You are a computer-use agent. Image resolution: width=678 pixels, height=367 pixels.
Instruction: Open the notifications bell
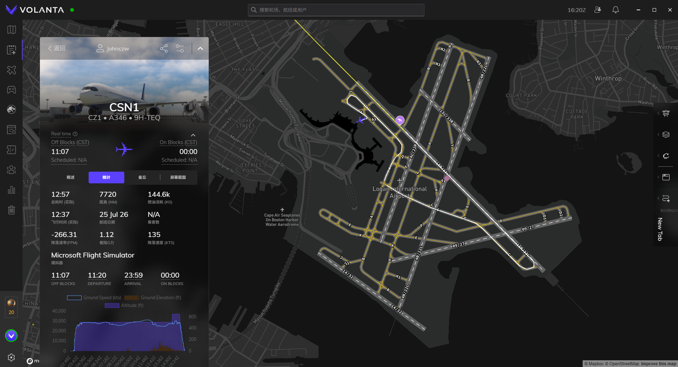point(615,10)
